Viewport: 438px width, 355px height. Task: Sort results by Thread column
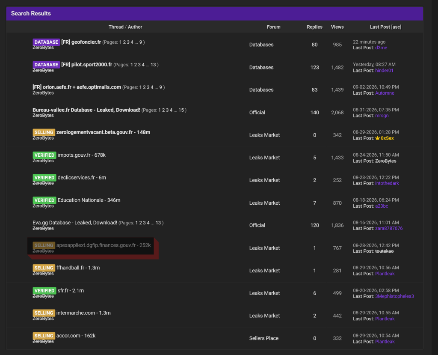click(116, 27)
